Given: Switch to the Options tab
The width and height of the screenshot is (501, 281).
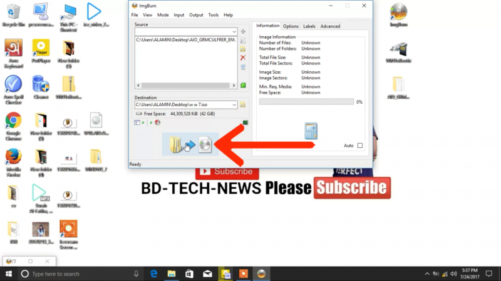Looking at the screenshot, I should [291, 26].
